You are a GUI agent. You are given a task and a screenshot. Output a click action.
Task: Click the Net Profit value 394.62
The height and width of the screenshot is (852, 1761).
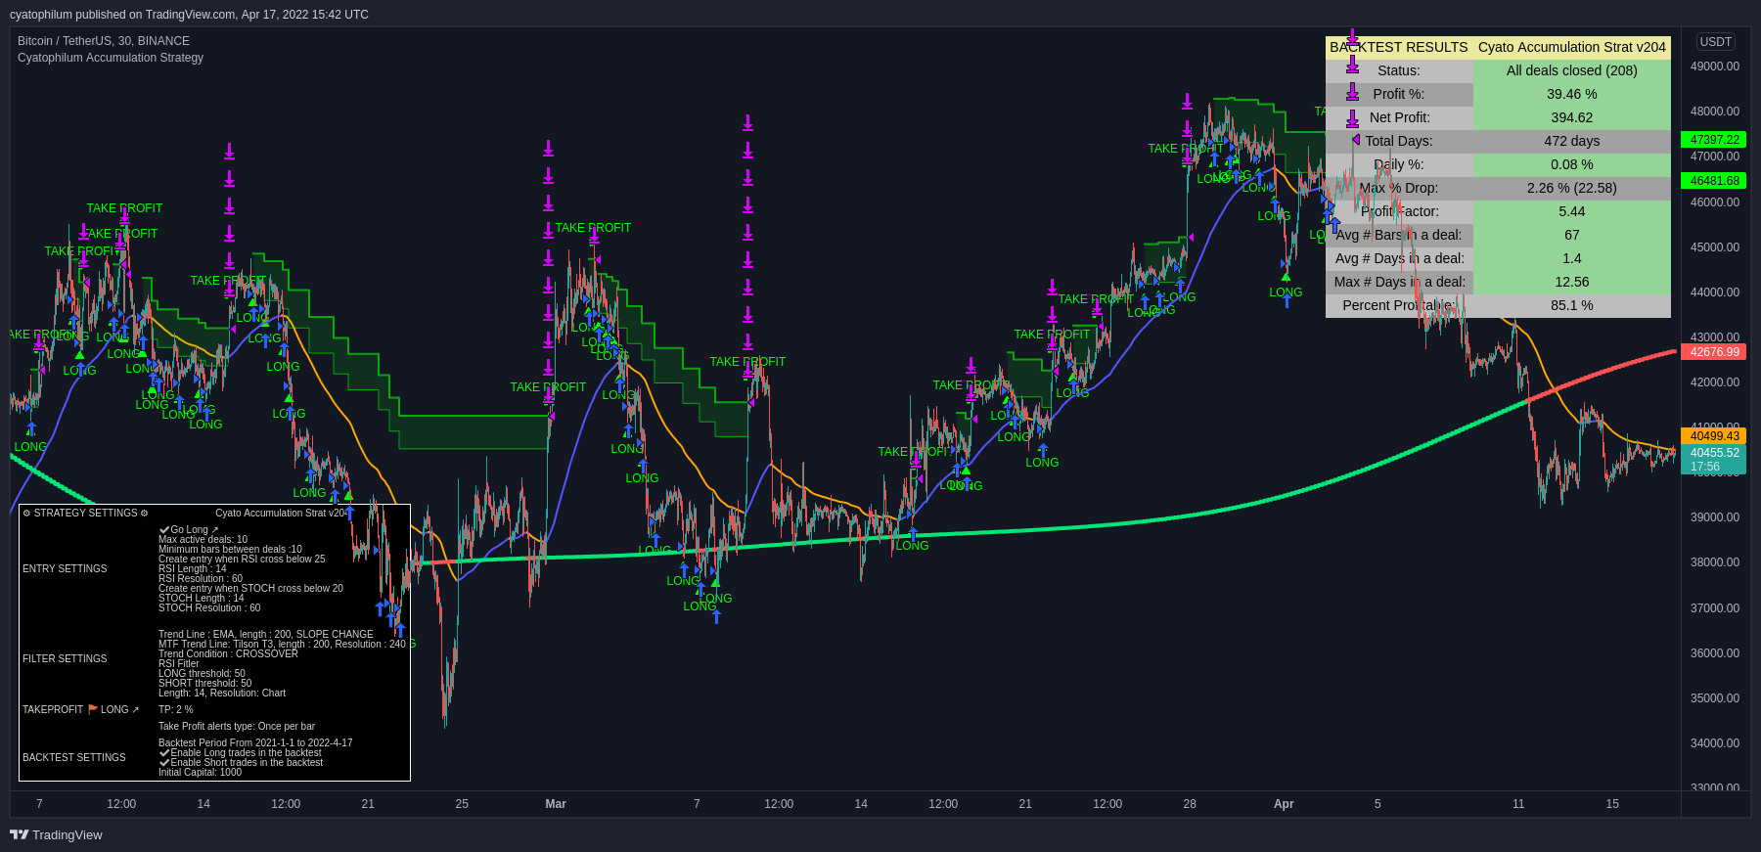1571,117
